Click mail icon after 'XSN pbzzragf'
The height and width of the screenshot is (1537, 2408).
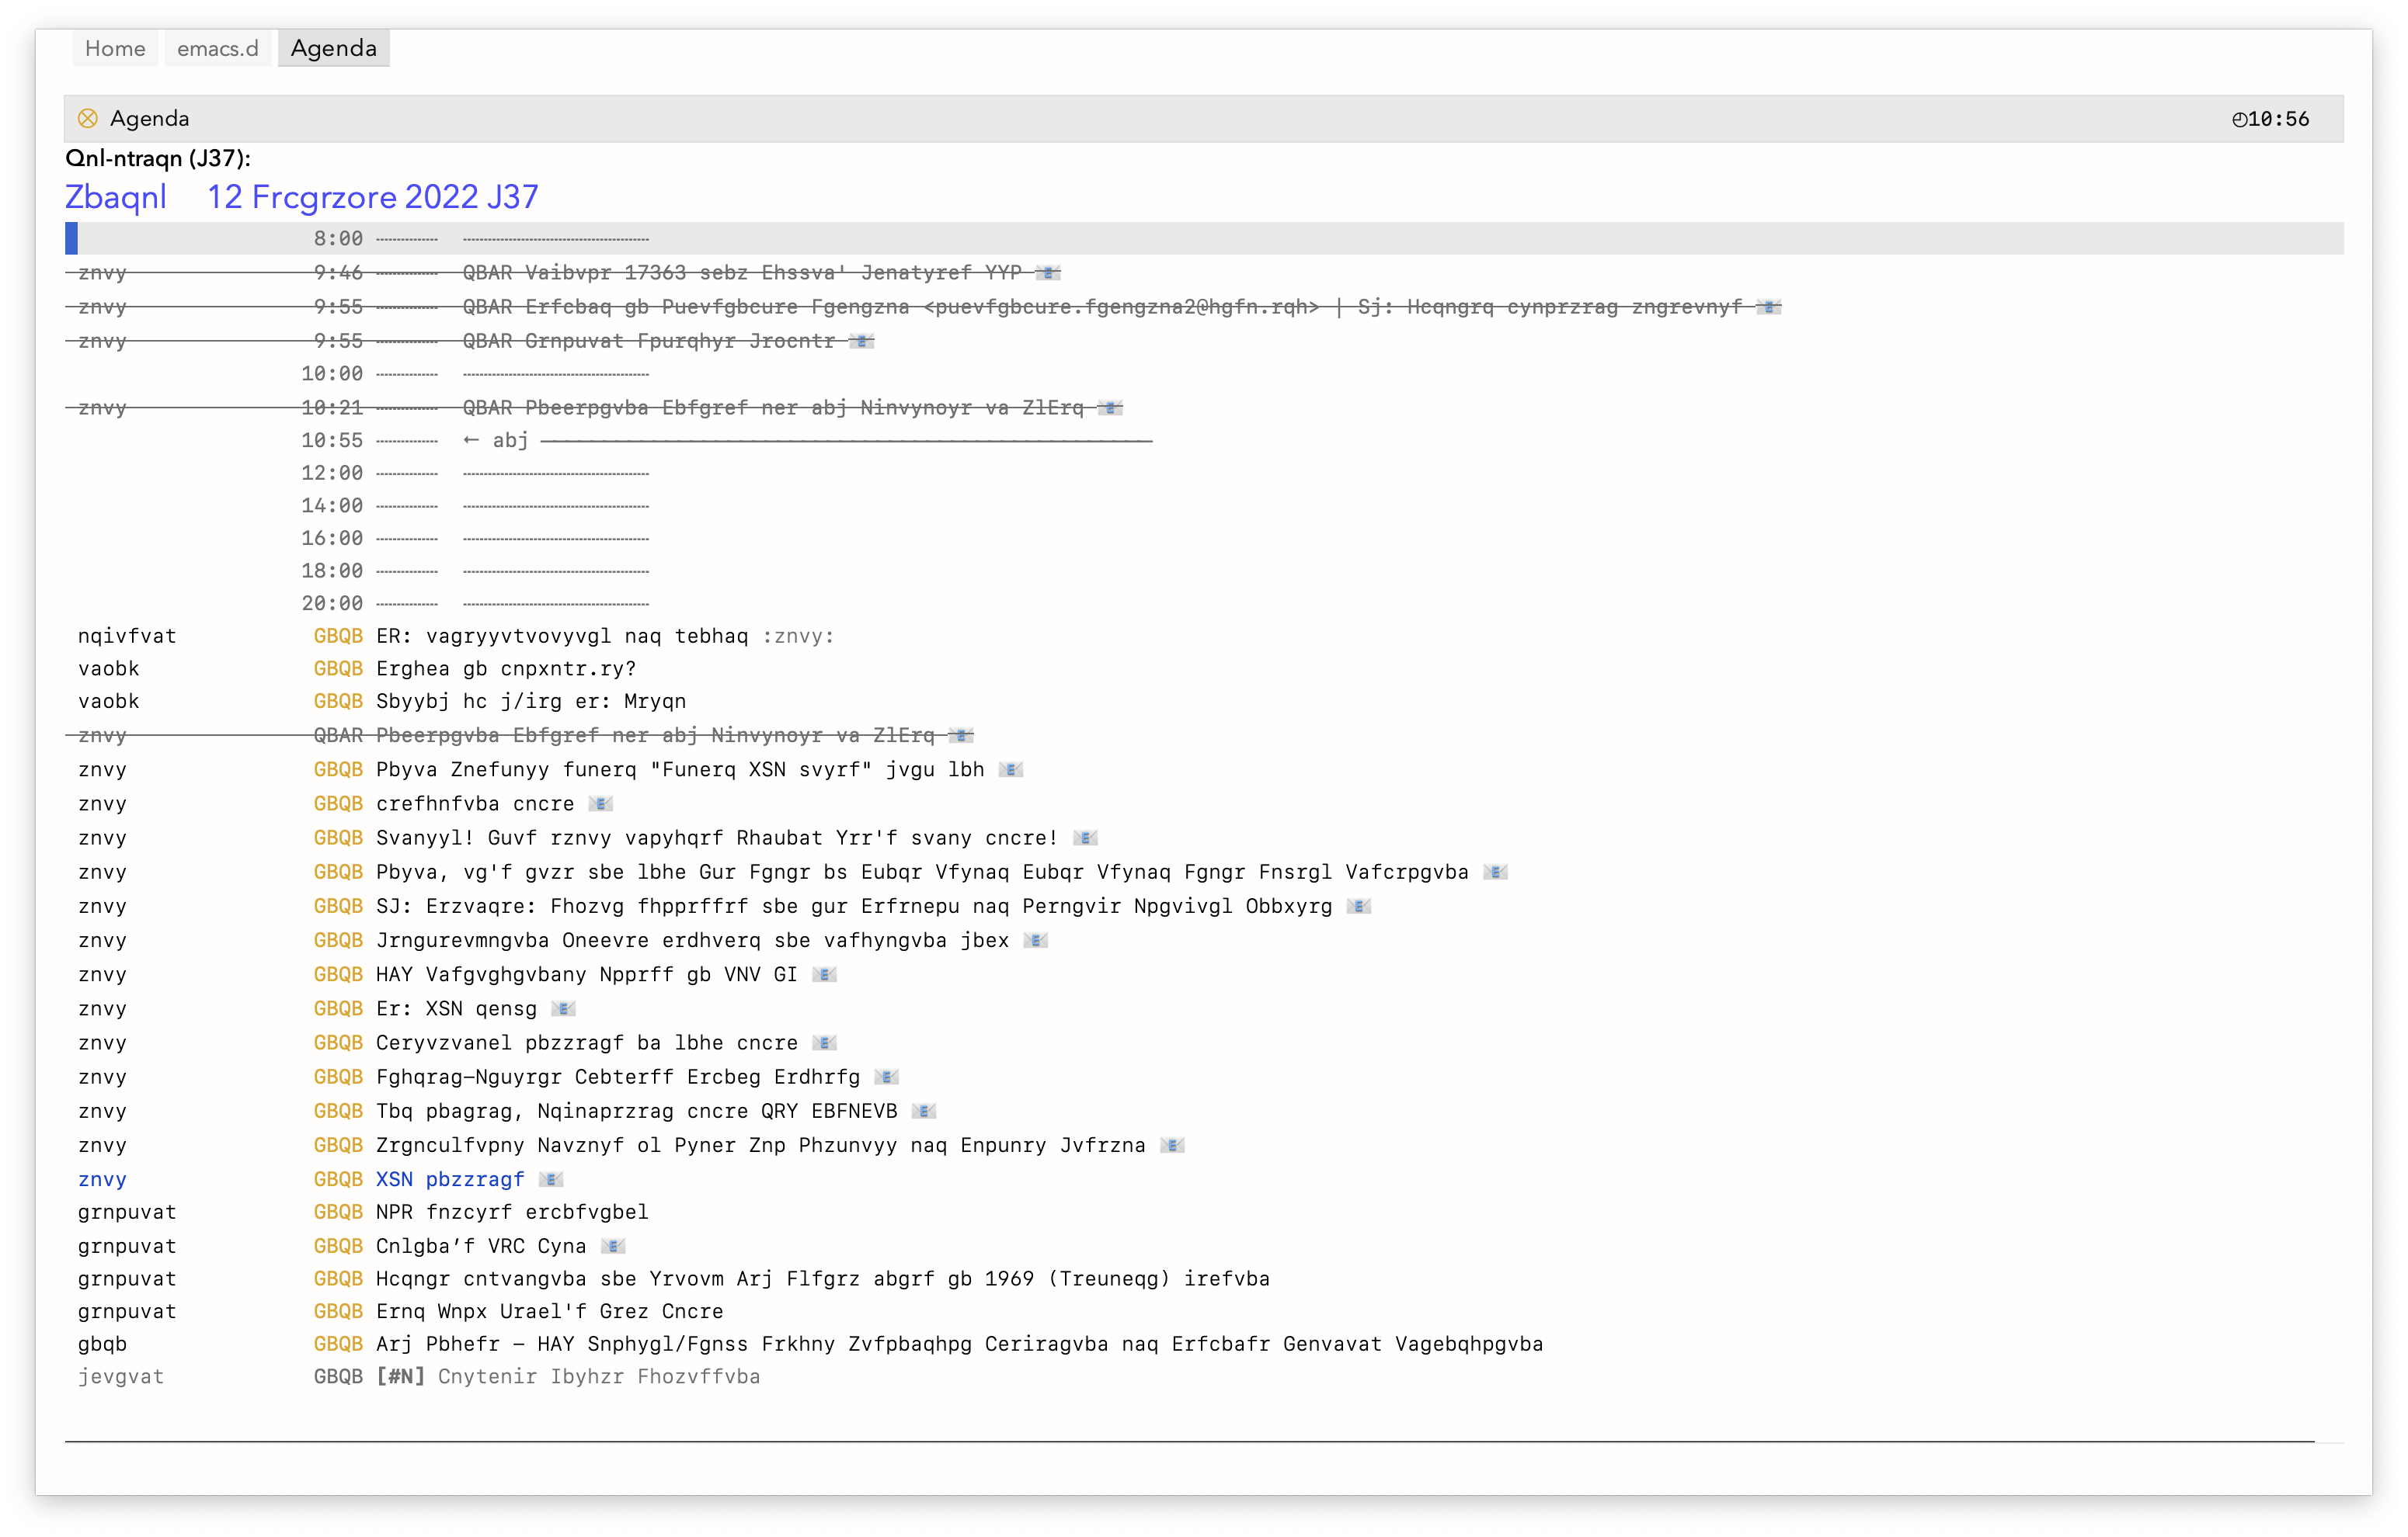pyautogui.click(x=551, y=1180)
